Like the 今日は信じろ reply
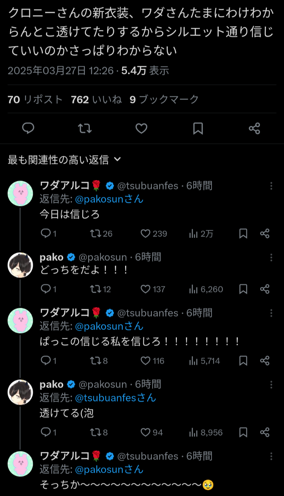Image resolution: width=284 pixels, height=496 pixels. point(146,233)
